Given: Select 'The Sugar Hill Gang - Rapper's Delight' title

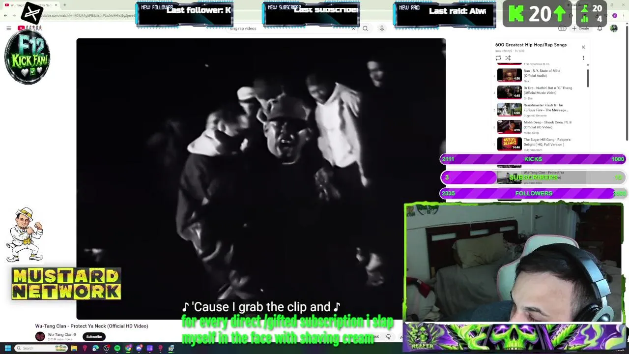Looking at the screenshot, I should [x=547, y=142].
